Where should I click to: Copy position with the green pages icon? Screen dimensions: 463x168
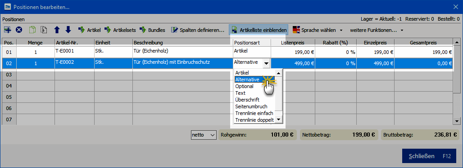click(32, 30)
